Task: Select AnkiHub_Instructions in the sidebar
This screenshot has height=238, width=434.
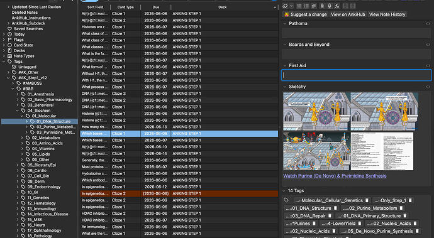Action: click(31, 18)
